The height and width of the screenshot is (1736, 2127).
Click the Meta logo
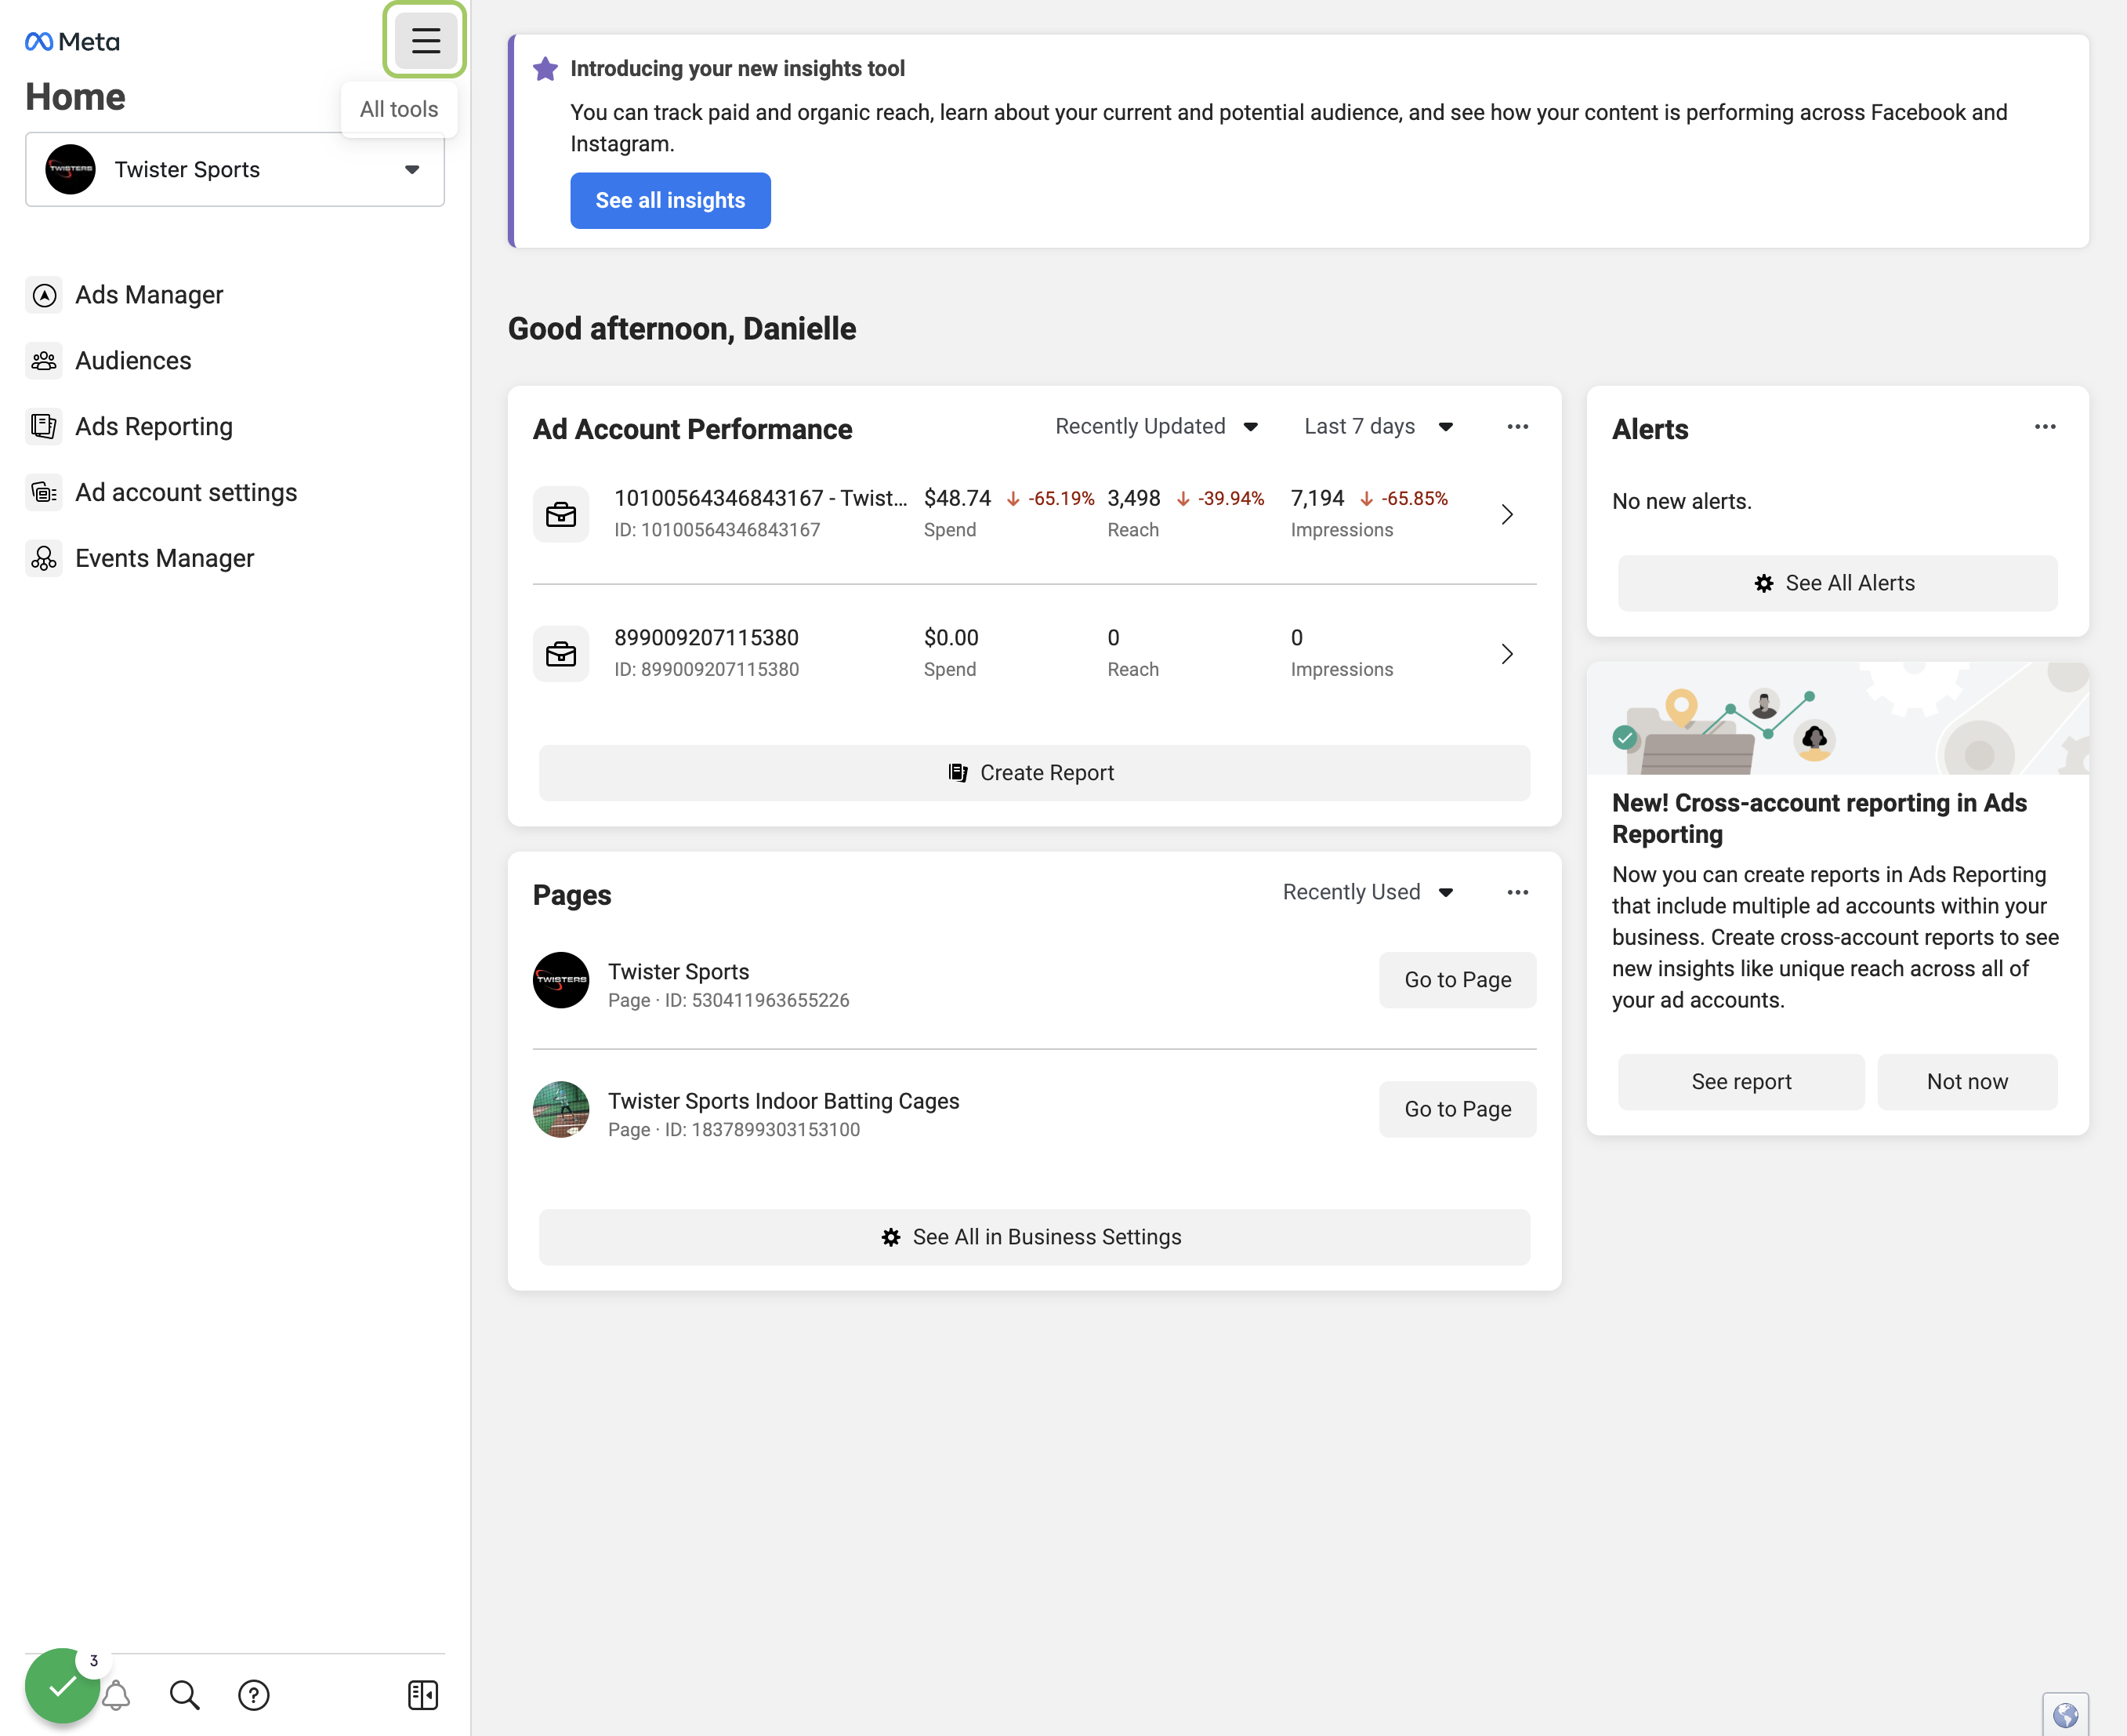pyautogui.click(x=72, y=41)
